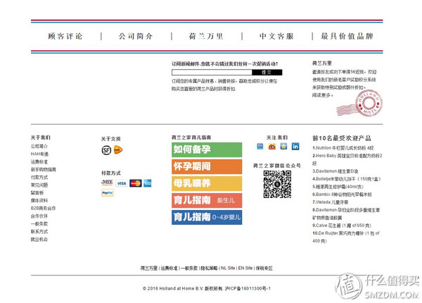Image resolution: width=422 pixels, height=303 pixels.
Task: Click 运费标准 in the bottom footer links
Action: [x=169, y=268]
